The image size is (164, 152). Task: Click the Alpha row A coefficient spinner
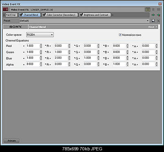[x=127, y=64]
